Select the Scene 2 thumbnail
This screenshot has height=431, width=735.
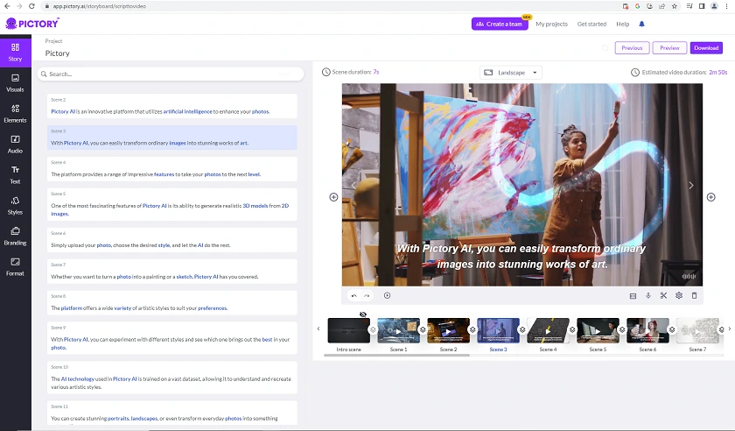(x=448, y=330)
